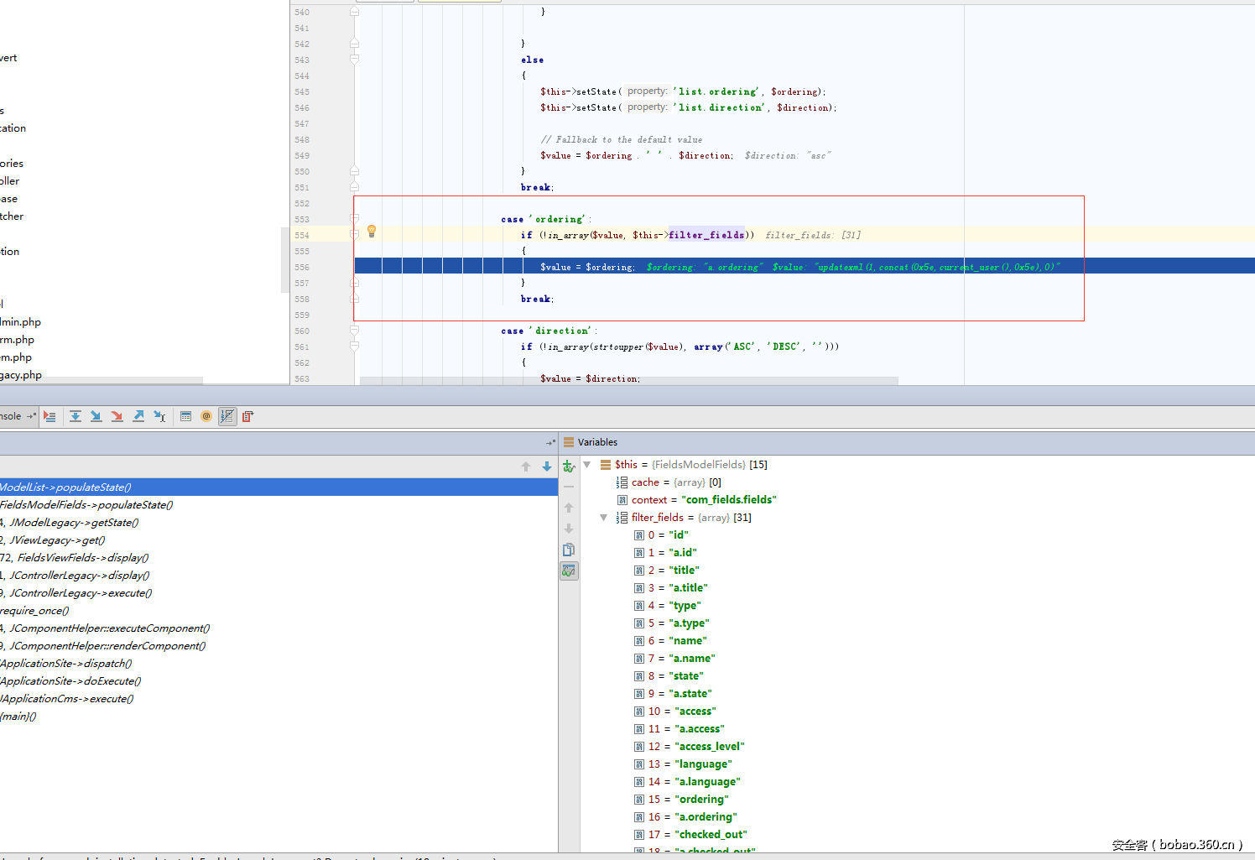Click line 556 with $value assignment

[x=587, y=267]
